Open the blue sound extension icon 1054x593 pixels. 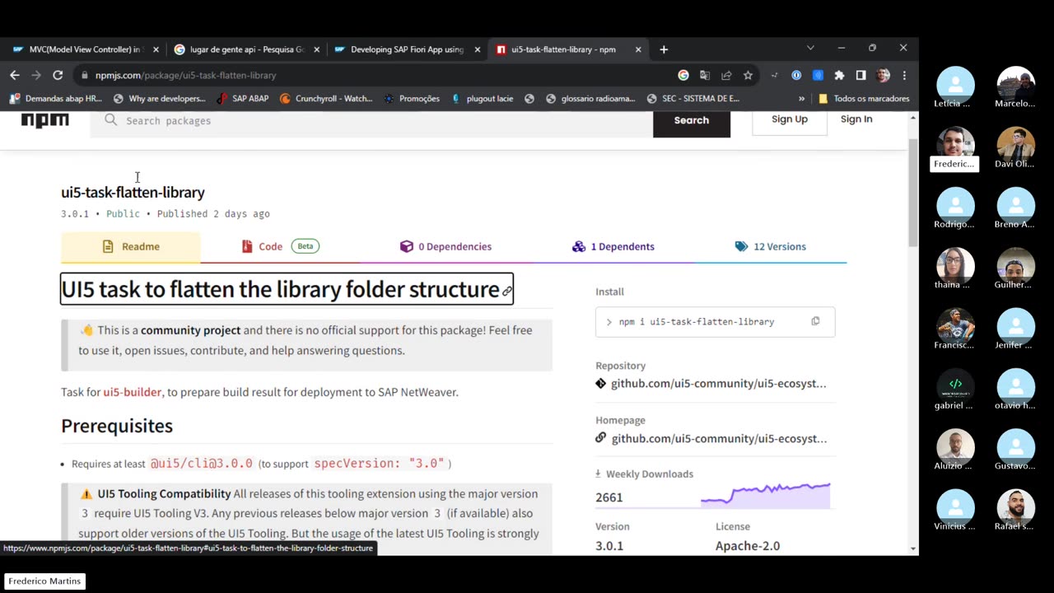click(x=818, y=75)
